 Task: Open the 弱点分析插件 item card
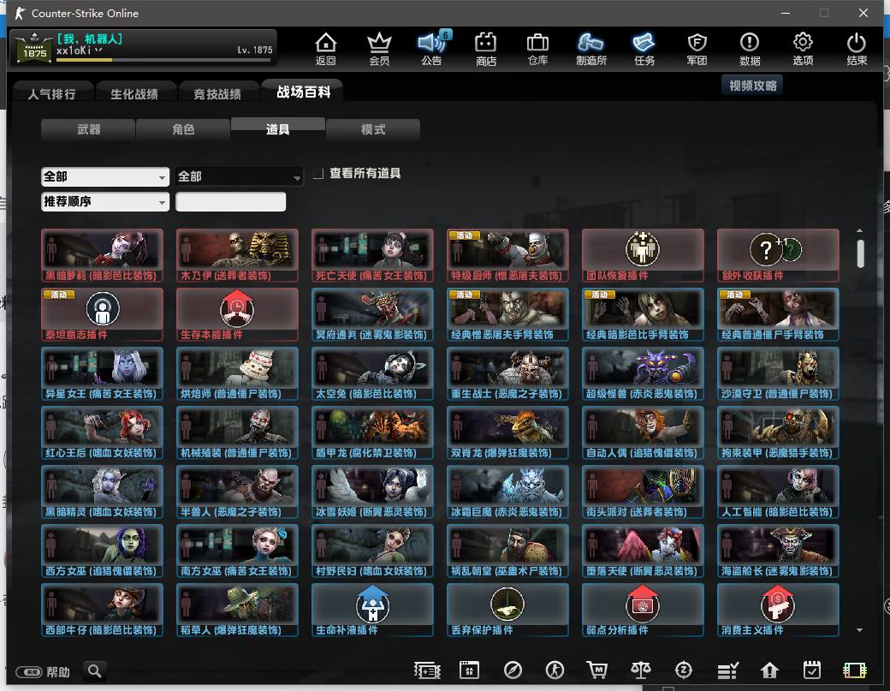[x=643, y=610]
